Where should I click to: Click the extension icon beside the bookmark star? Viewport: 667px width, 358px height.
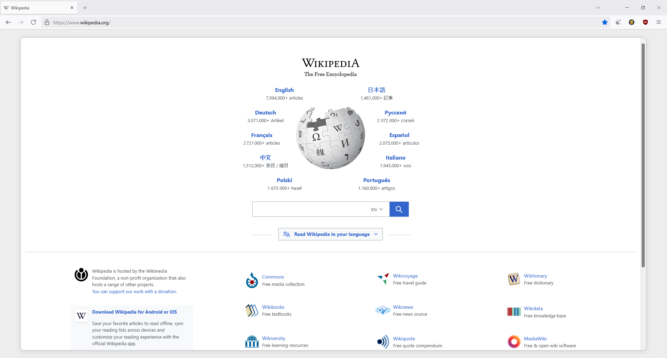(x=618, y=23)
